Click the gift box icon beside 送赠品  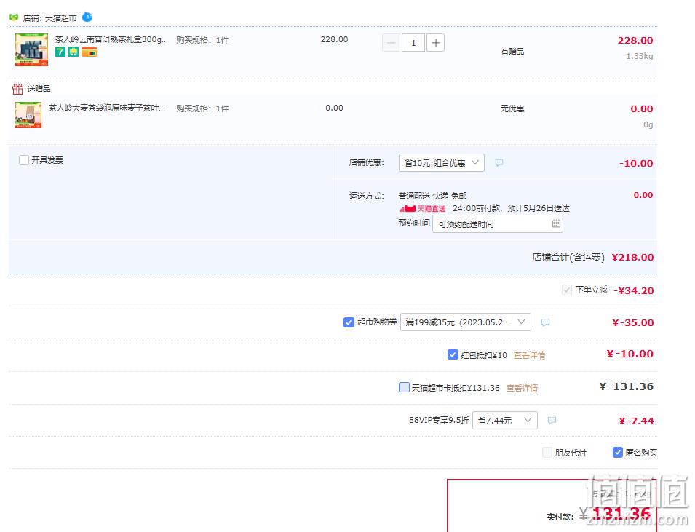pyautogui.click(x=17, y=89)
